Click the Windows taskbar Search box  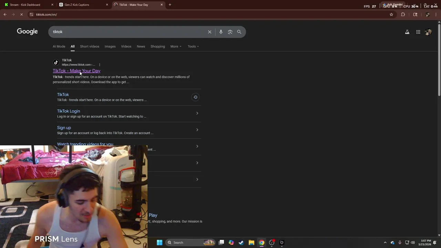click(x=191, y=242)
